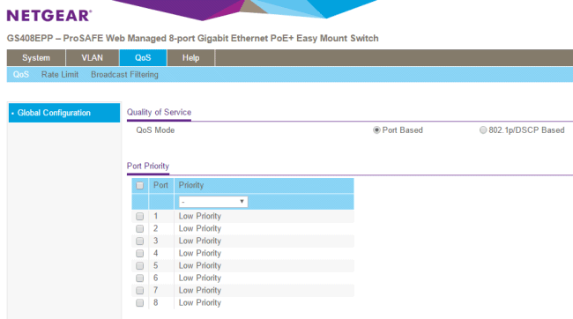
Task: Open the Rate Limit submenu
Action: click(x=60, y=75)
